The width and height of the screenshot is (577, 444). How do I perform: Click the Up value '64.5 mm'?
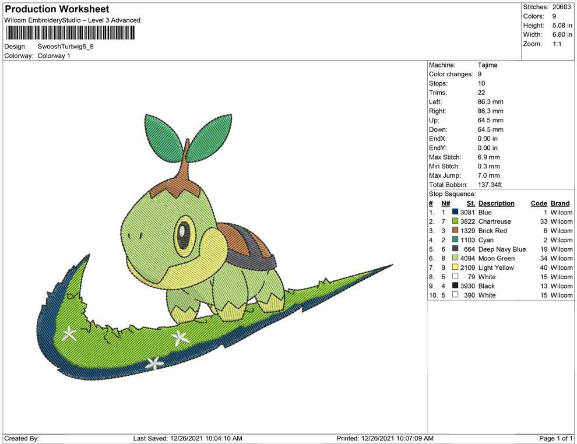(491, 120)
